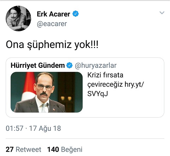View the quoted tweet's speaker photo

pos(47,92)
